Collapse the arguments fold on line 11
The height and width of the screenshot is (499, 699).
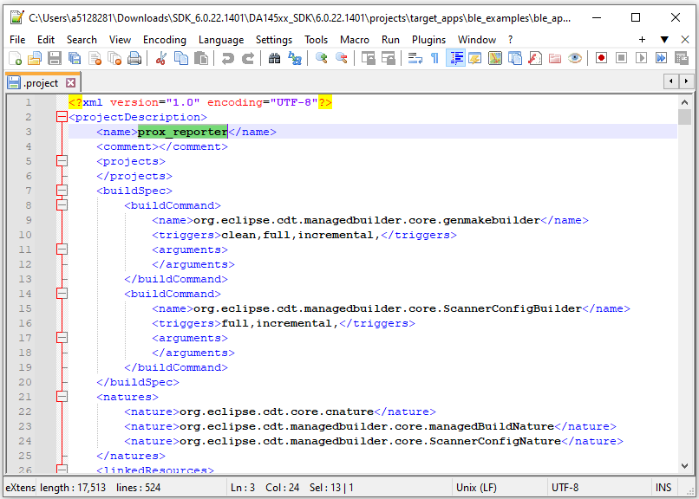[x=62, y=249]
